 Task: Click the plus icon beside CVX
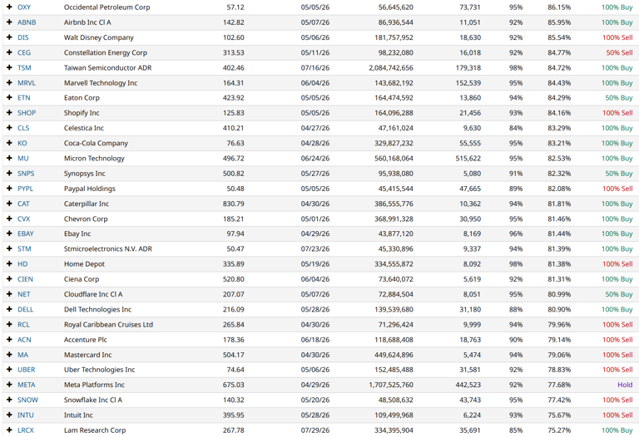click(x=9, y=219)
